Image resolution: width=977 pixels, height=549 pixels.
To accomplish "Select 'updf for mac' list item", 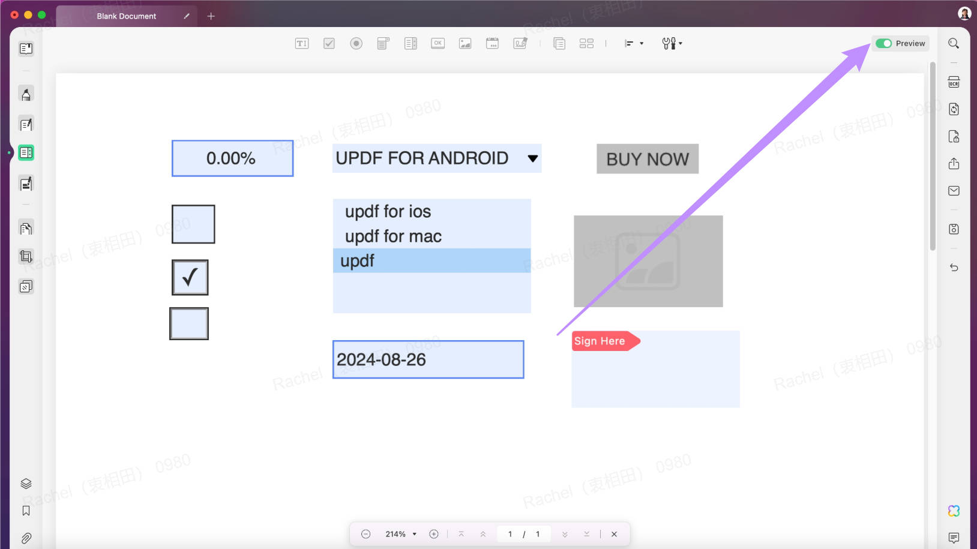I will pos(432,236).
